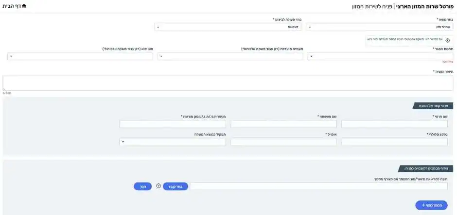Click the הסר remove button
Viewport: 457px width, 215px height.
[x=142, y=186]
